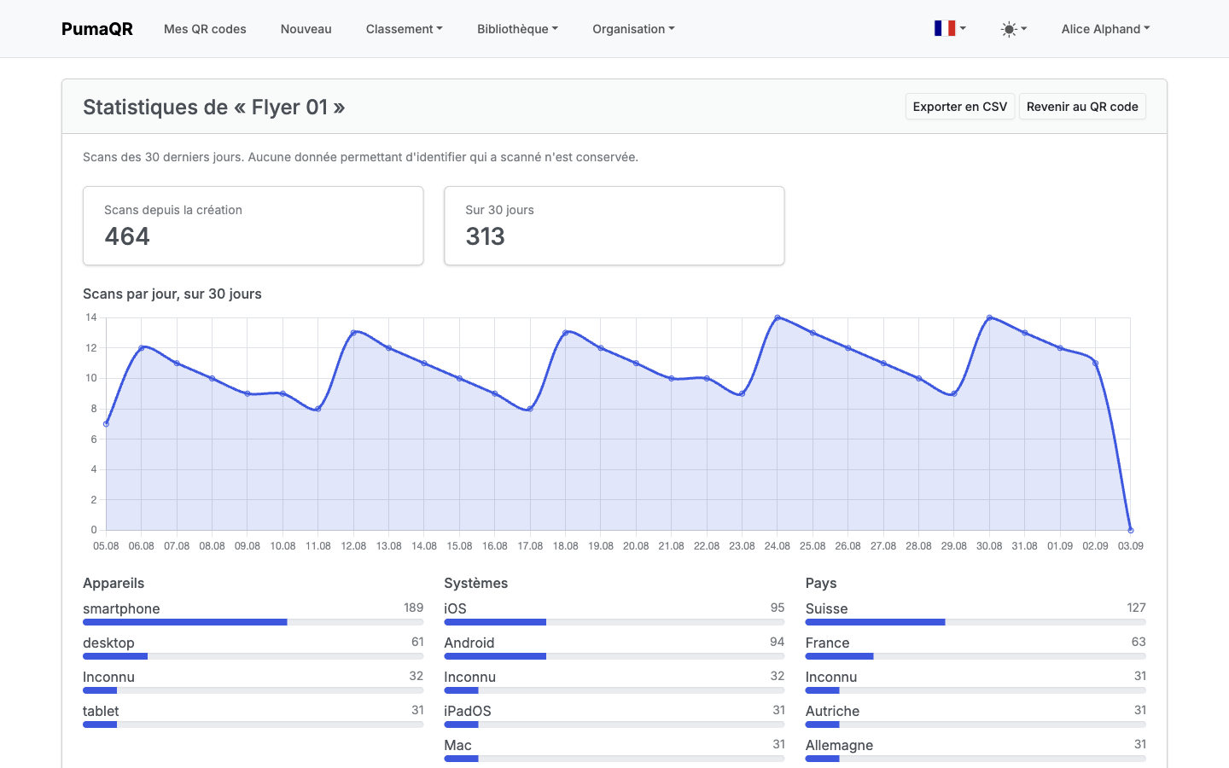Click the 24.08 peak data point
The width and height of the screenshot is (1229, 768).
778,317
